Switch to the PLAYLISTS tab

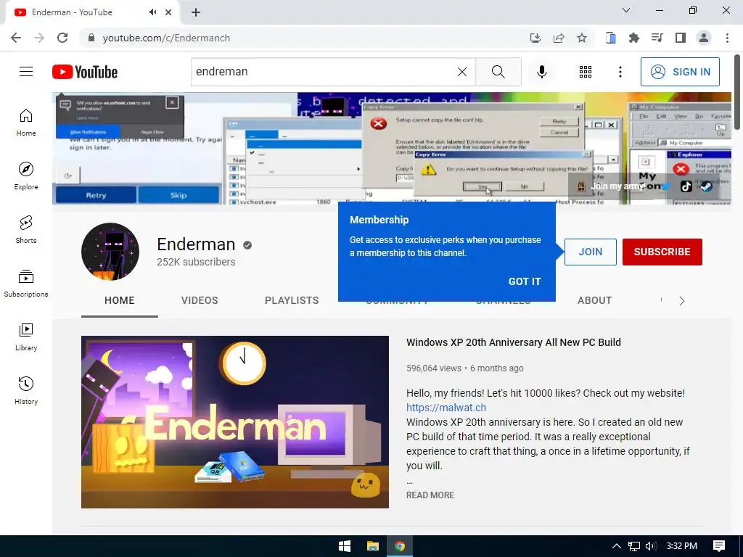click(292, 301)
